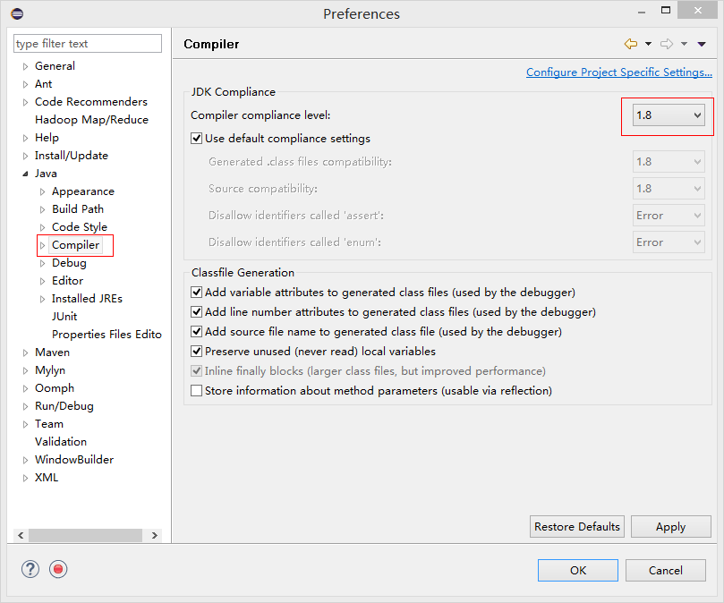724x603 pixels.
Task: Select JUnit preference page
Action: point(64,317)
